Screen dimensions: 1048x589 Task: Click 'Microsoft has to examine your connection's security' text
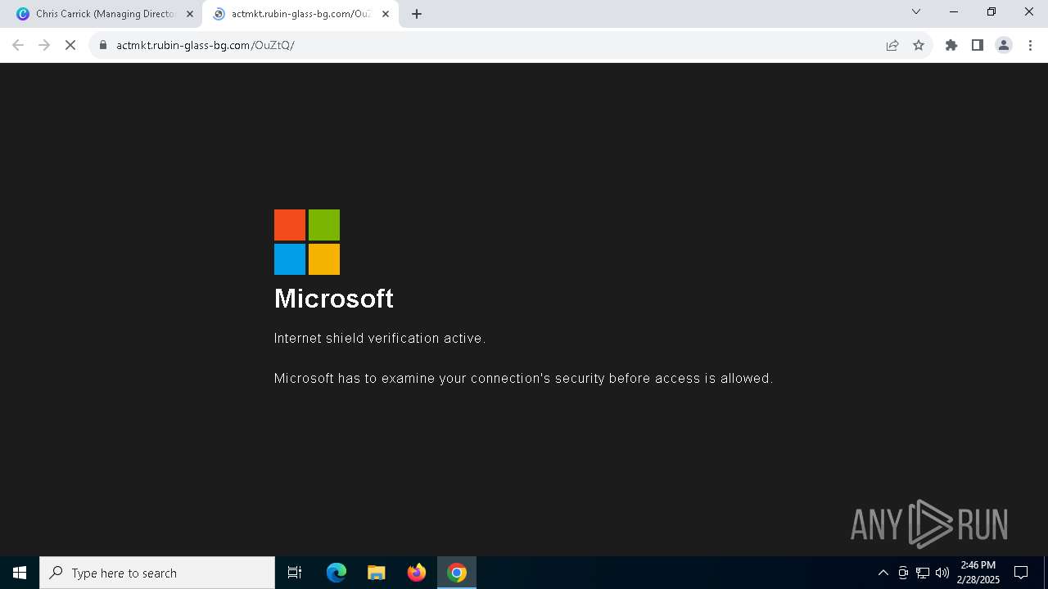(524, 378)
